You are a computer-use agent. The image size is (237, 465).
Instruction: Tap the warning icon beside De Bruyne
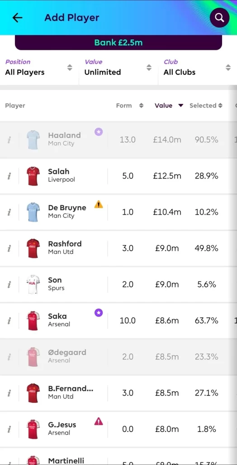(99, 204)
